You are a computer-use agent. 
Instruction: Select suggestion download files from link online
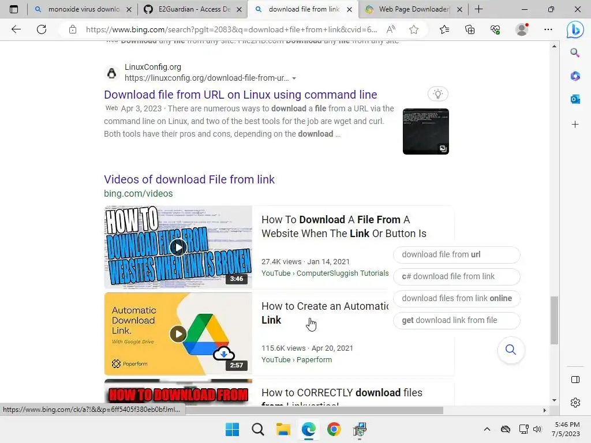pyautogui.click(x=457, y=298)
